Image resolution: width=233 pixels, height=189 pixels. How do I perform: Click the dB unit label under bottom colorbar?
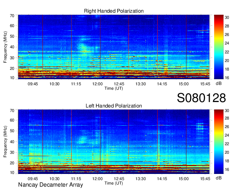219,178
